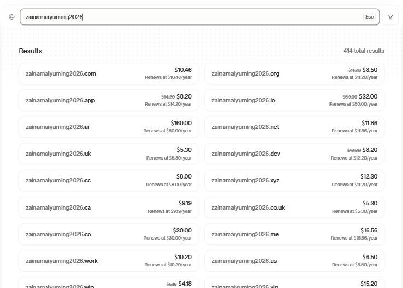Viewport: 403px width, 288px height.
Task: Pick the zainamaiyuming2026.ai domain card
Action: 108,127
